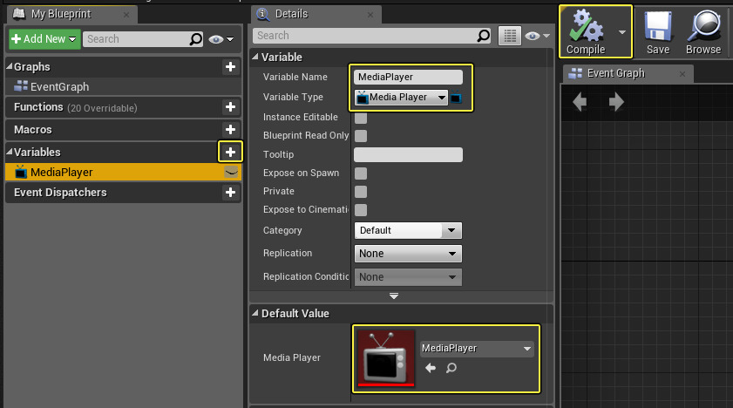733x408 pixels.
Task: Select EventGraph in the Graphs list
Action: point(59,87)
